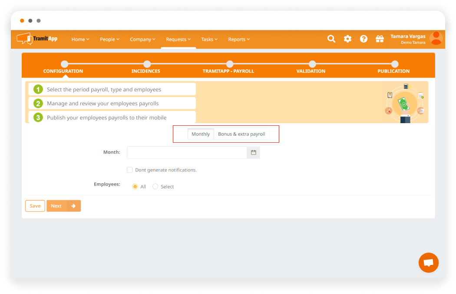456x294 pixels.
Task: Focus the Month input field
Action: (187, 153)
